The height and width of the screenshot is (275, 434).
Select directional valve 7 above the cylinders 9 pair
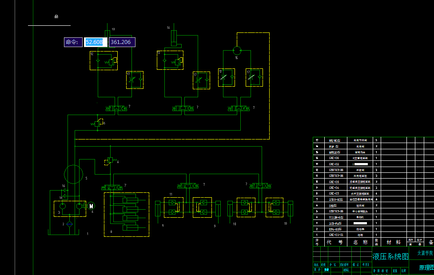pyautogui.click(x=188, y=186)
